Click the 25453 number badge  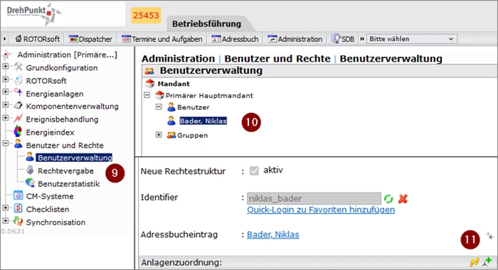coord(146,15)
